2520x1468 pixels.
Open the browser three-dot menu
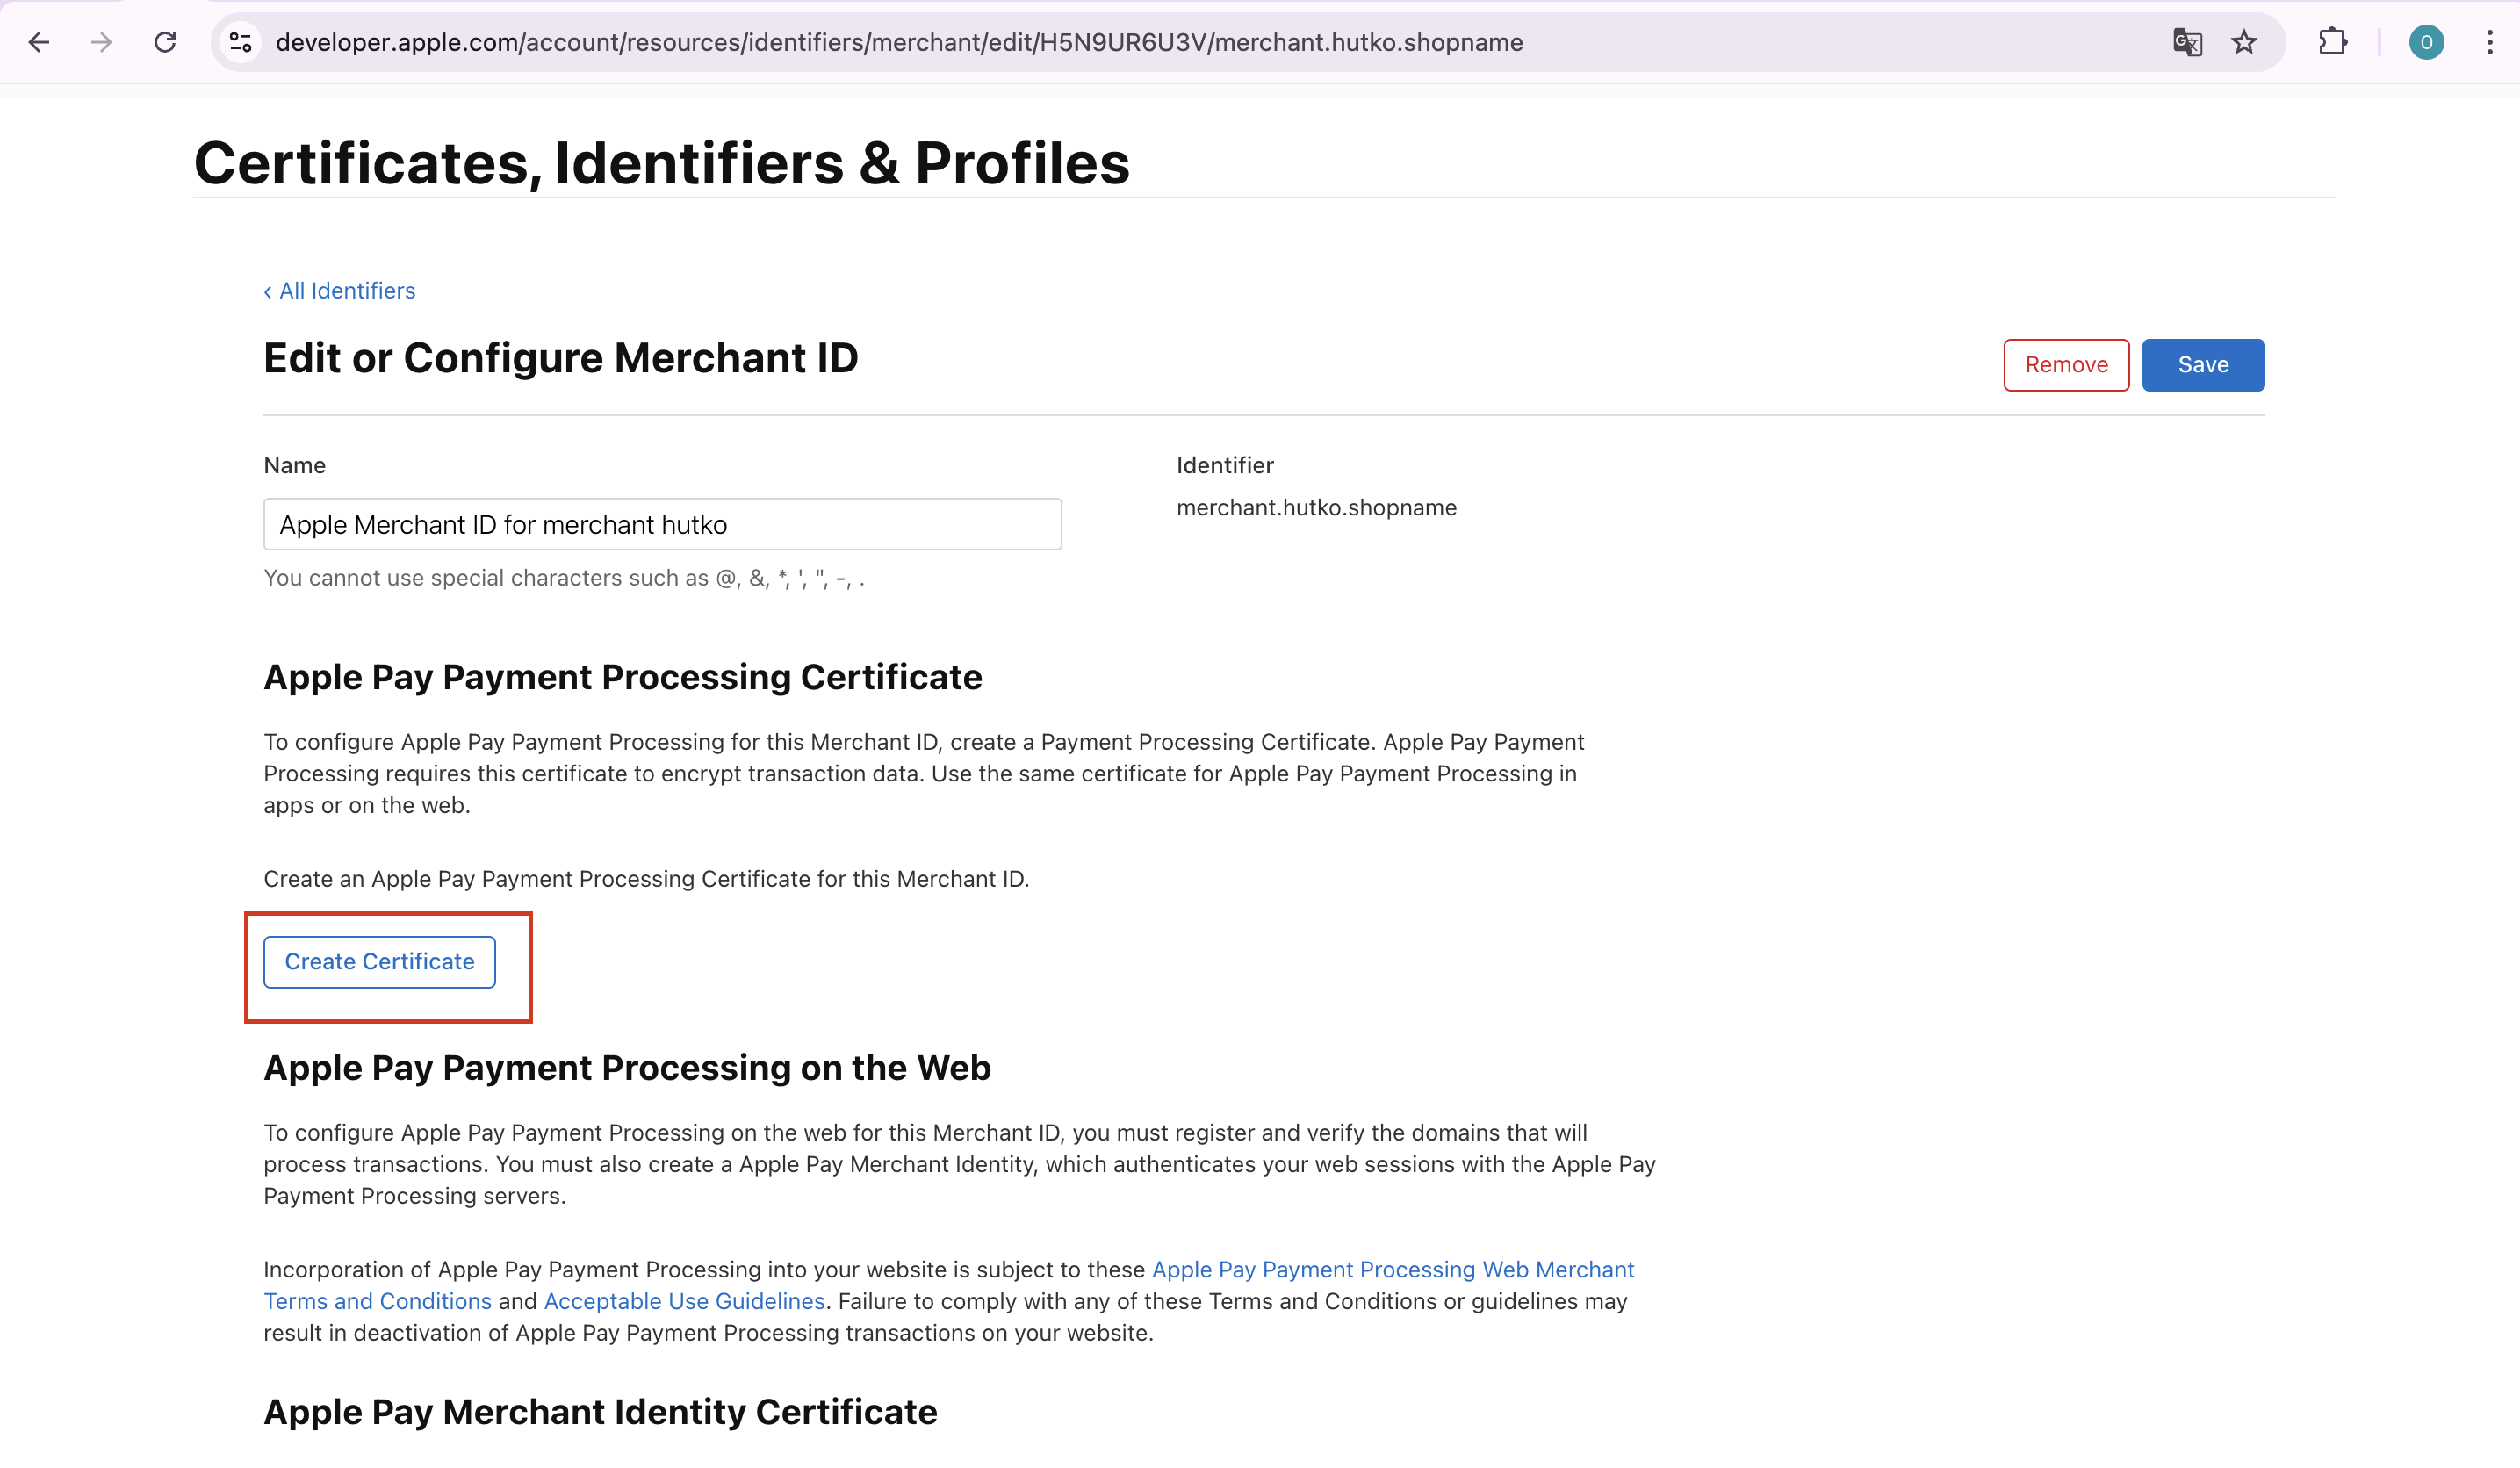coord(2490,42)
